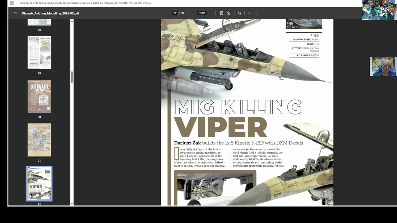The width and height of the screenshot is (397, 223).
Task: Click the zoom in plus button
Action: click(211, 13)
